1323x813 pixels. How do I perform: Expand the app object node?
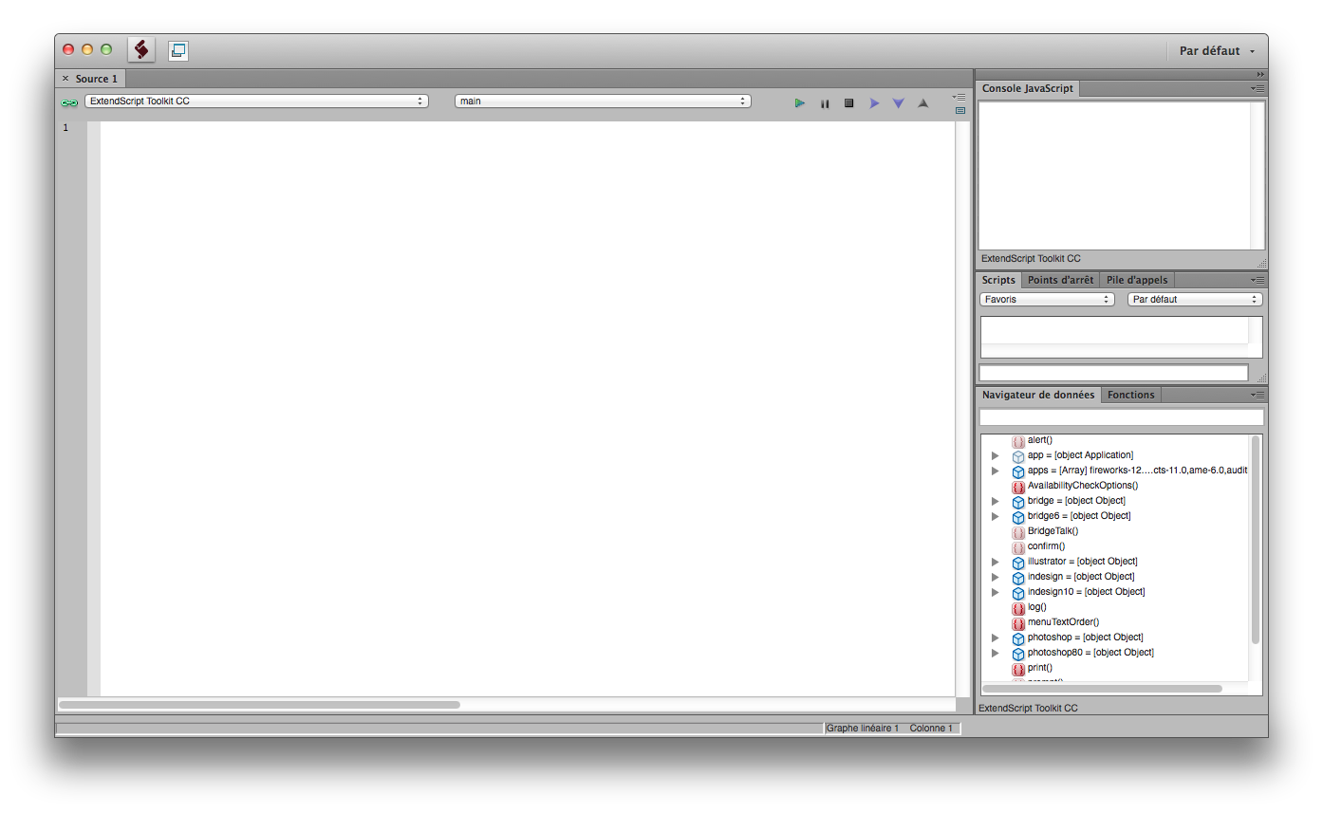[996, 455]
